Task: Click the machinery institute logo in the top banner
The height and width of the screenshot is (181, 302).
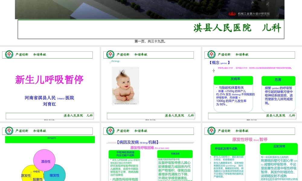Action: pos(231,13)
